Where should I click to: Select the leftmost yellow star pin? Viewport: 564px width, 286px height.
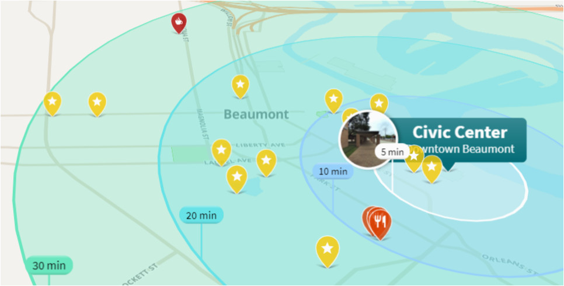(53, 103)
